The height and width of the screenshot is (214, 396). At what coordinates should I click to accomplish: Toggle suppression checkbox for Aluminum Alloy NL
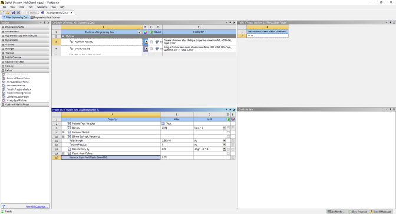tap(151, 42)
